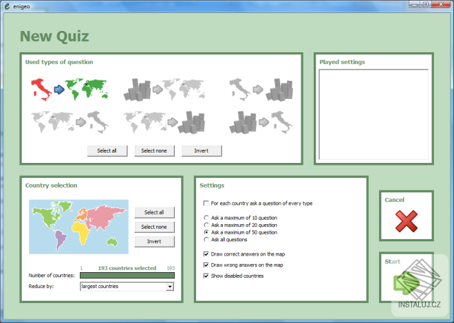The width and height of the screenshot is (454, 323).
Task: Select the country-to-world-map question type
Action: pyautogui.click(x=69, y=89)
